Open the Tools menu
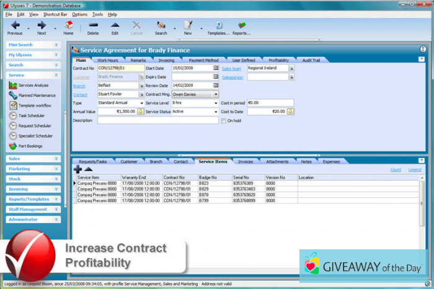Image resolution: width=434 pixels, height=289 pixels. tap(97, 14)
